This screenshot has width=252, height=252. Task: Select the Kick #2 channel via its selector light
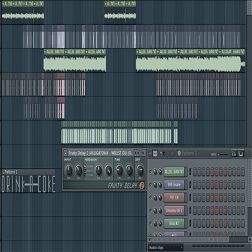[x=190, y=223]
